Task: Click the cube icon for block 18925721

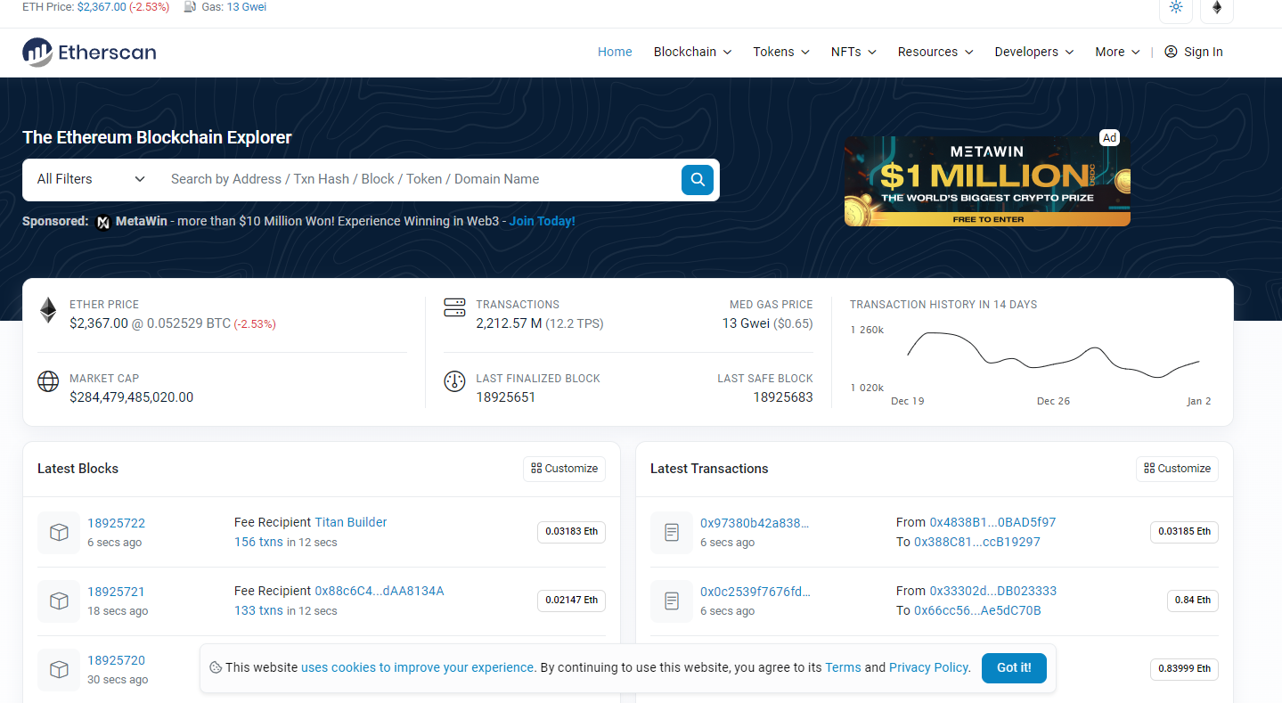Action: pos(59,601)
